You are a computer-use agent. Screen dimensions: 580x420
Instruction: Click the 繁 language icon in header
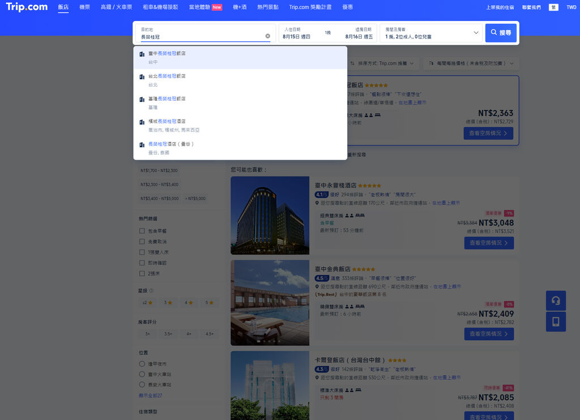point(553,7)
